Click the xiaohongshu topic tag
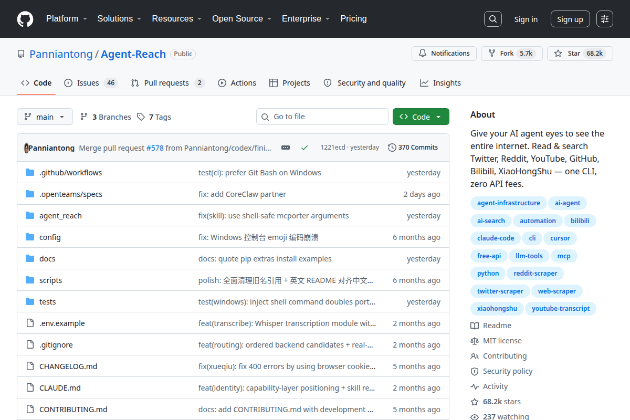The height and width of the screenshot is (420, 630). 497,309
